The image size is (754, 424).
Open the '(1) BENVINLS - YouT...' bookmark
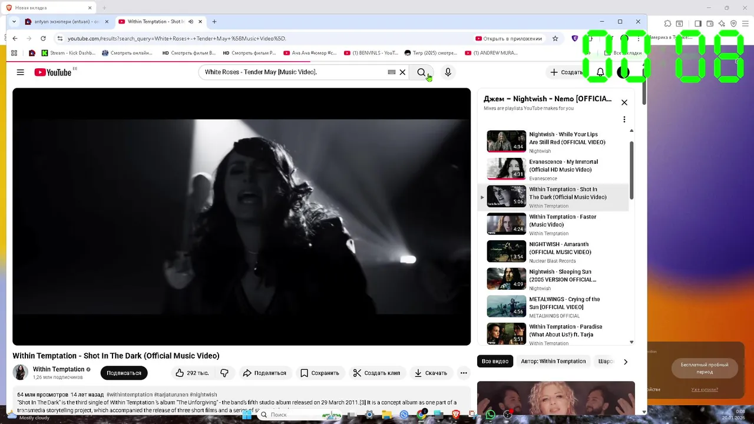(371, 53)
